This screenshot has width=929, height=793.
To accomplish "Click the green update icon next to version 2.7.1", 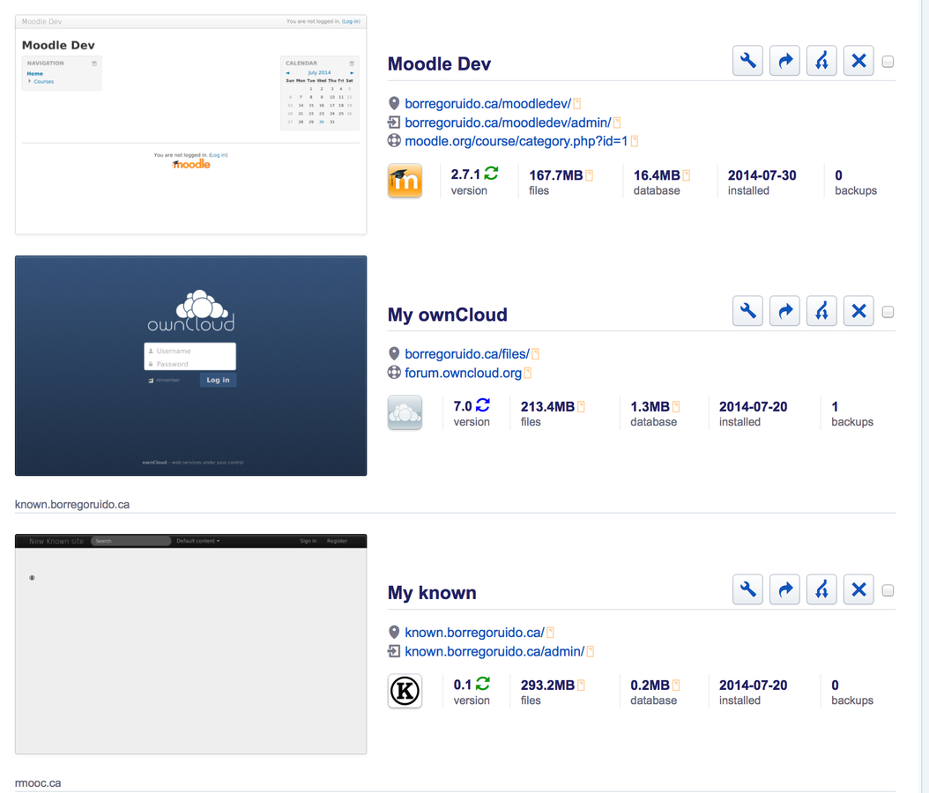I will pos(491,174).
